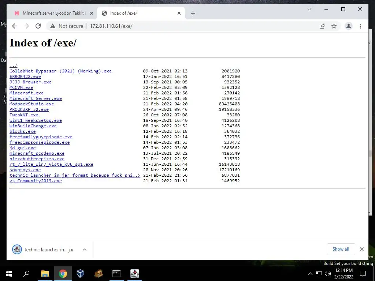Close the downloads bar
This screenshot has height=281, width=375.
[361, 249]
